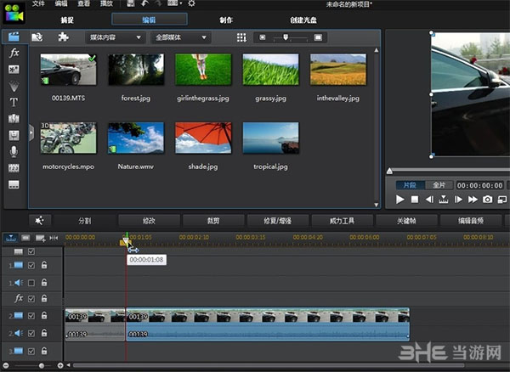Switch to the 制作 tab

point(226,20)
